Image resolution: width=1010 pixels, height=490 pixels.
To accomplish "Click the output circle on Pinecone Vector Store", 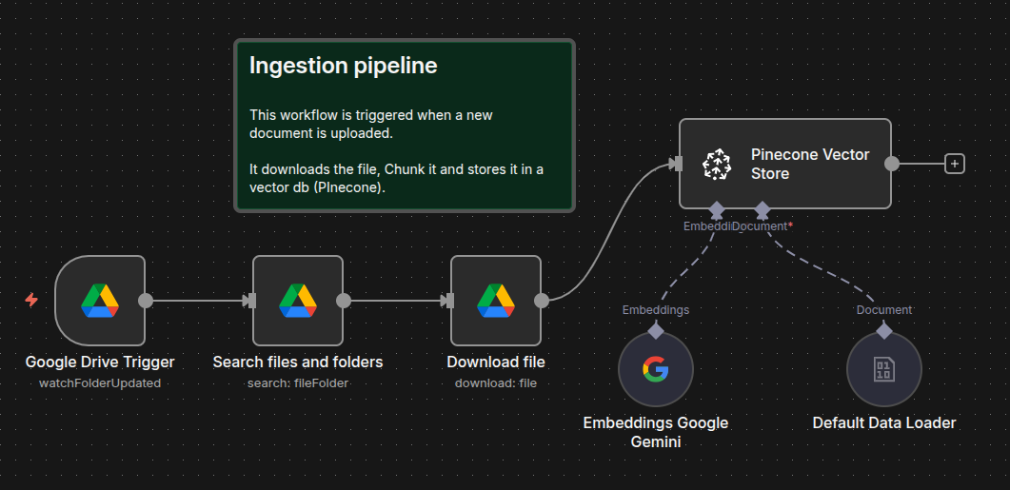I will tap(892, 164).
